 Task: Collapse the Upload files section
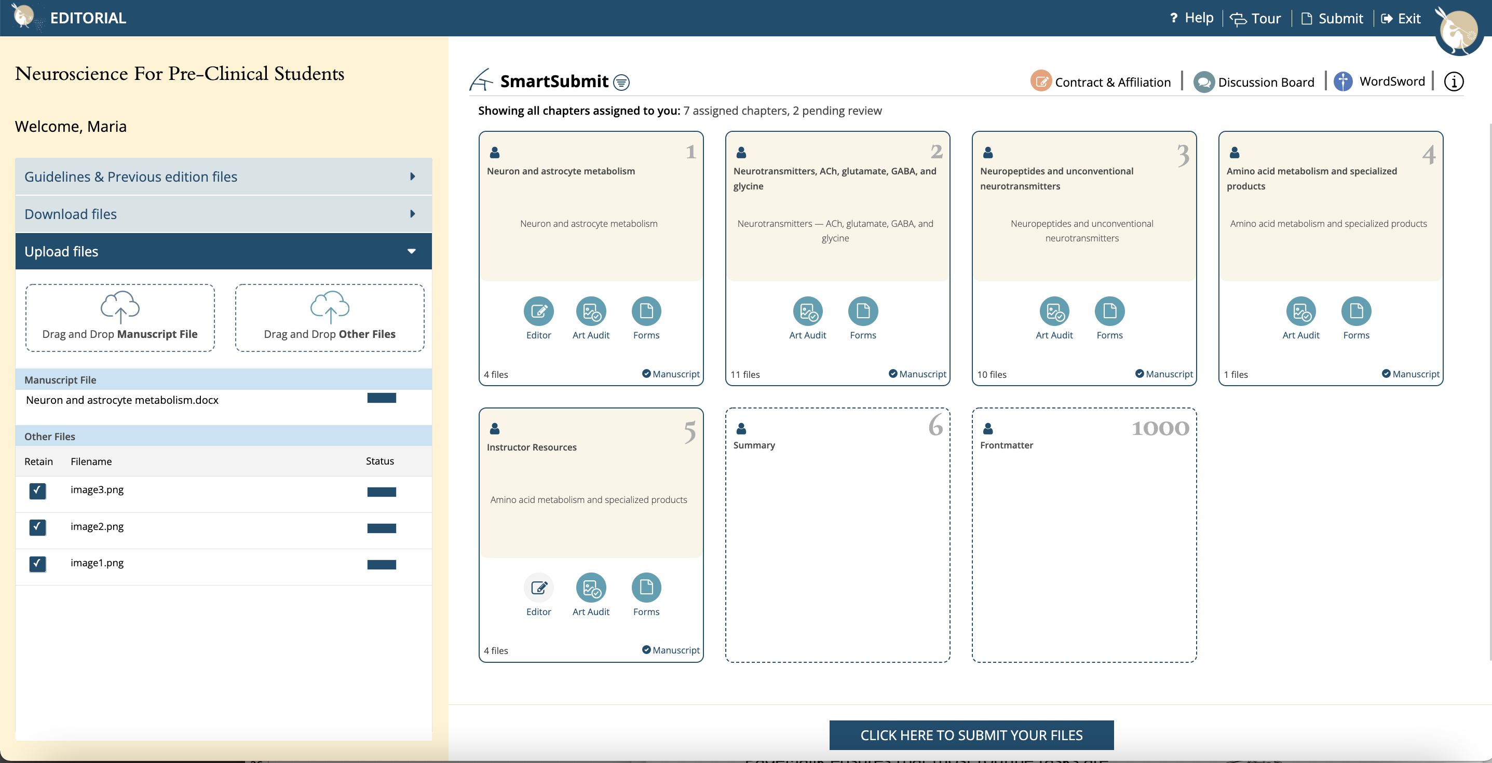click(224, 251)
